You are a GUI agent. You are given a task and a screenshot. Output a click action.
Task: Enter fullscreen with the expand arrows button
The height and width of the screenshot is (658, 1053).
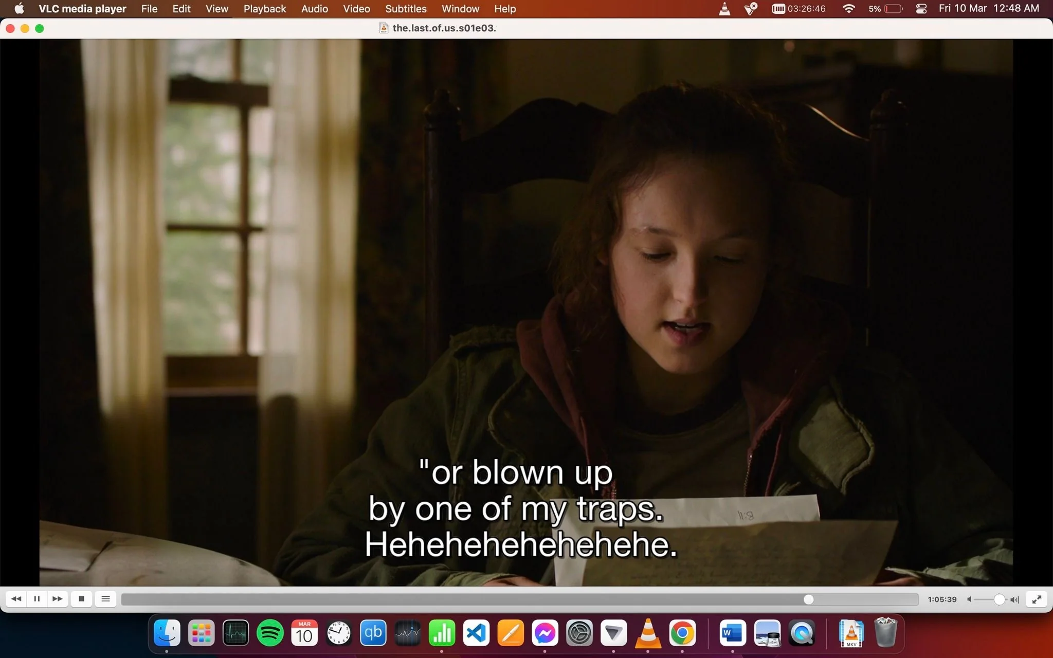tap(1037, 599)
